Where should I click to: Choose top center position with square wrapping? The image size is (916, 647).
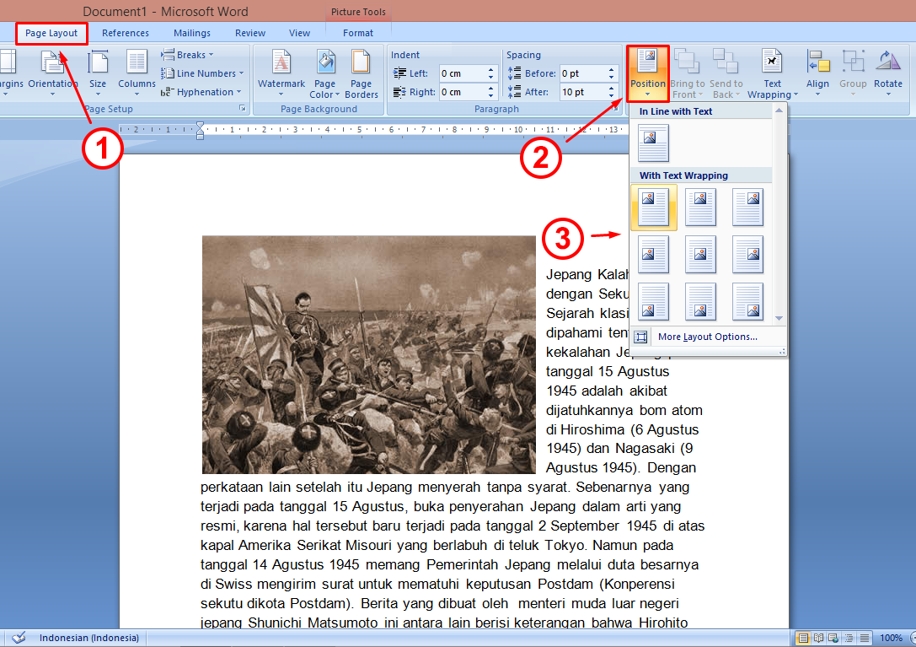[x=700, y=207]
